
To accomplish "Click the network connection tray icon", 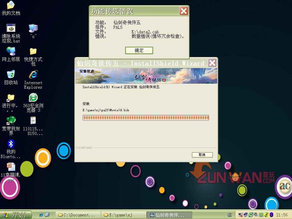I will point(246,215).
